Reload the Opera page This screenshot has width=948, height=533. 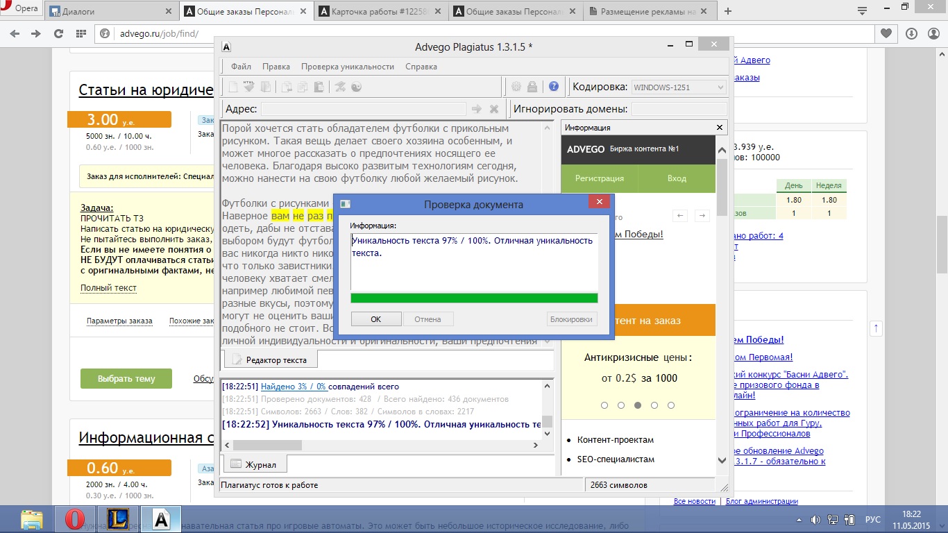pyautogui.click(x=58, y=33)
